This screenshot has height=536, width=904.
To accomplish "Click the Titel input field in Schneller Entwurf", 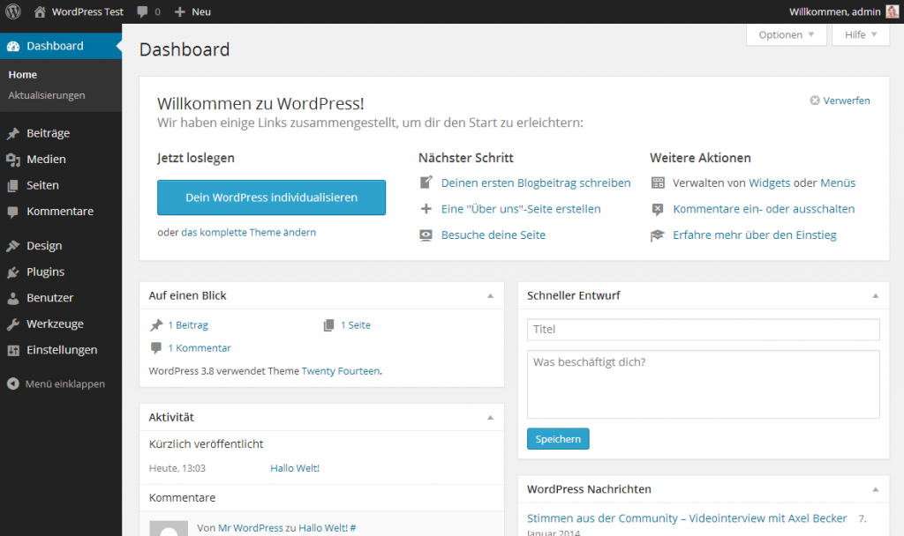I will [x=704, y=329].
